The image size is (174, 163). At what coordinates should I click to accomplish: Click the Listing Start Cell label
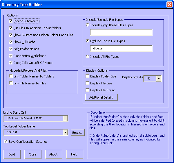point(14,112)
